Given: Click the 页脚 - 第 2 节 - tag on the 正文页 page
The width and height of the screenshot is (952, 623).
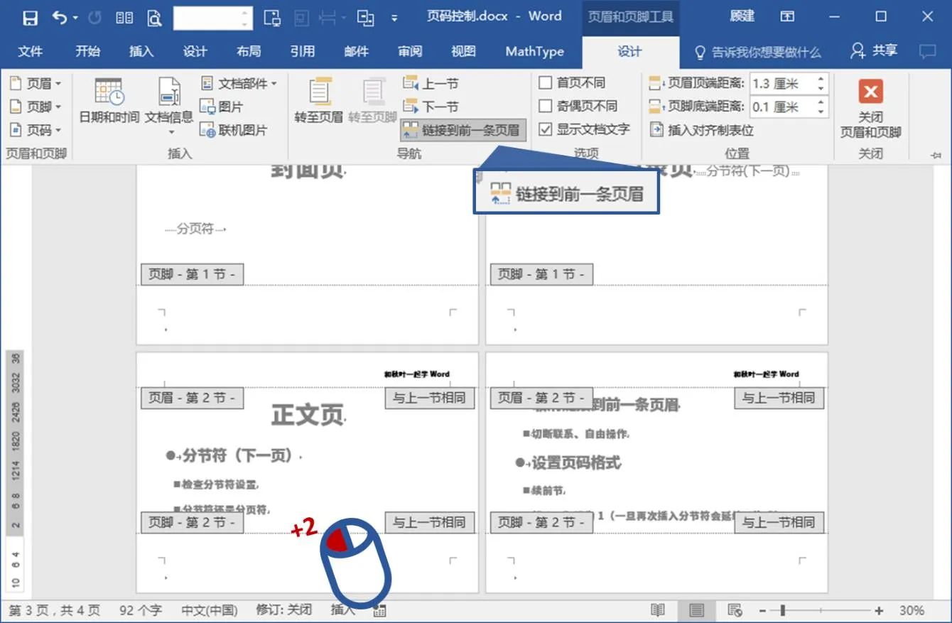Looking at the screenshot, I should click(x=193, y=522).
